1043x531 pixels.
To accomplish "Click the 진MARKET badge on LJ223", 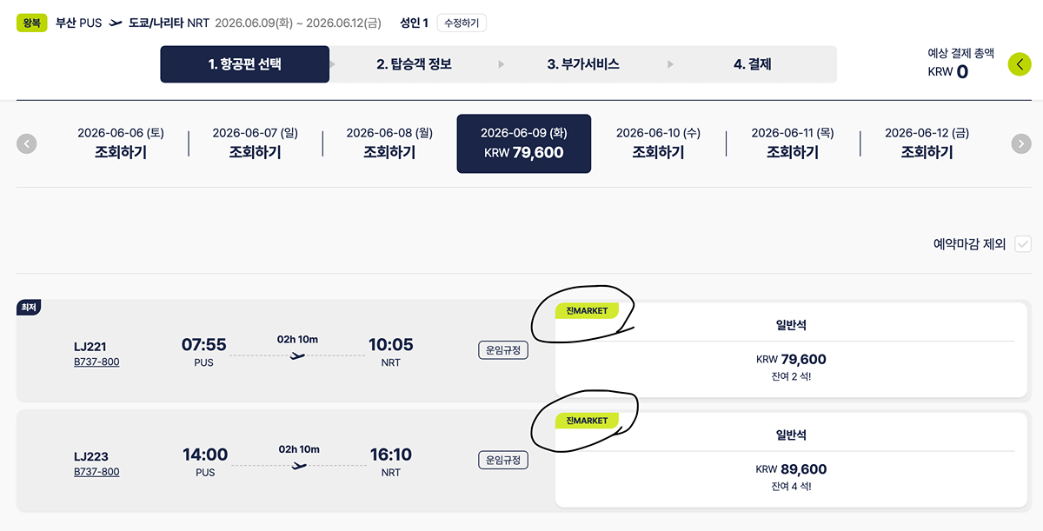I will click(x=587, y=421).
